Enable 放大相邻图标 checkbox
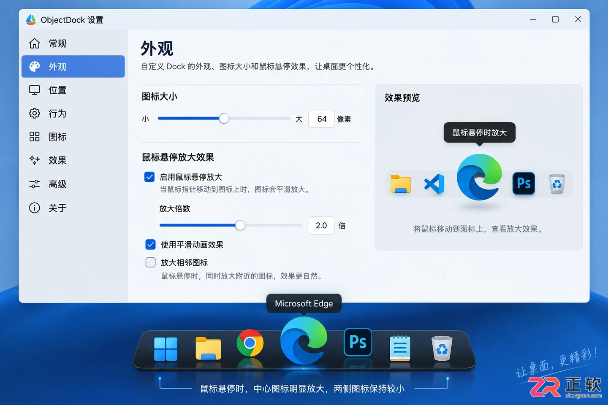This screenshot has width=608, height=405. (150, 262)
